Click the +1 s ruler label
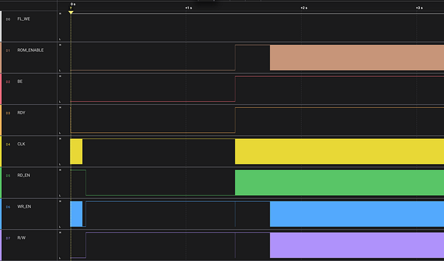The width and height of the screenshot is (444, 261). pyautogui.click(x=188, y=8)
